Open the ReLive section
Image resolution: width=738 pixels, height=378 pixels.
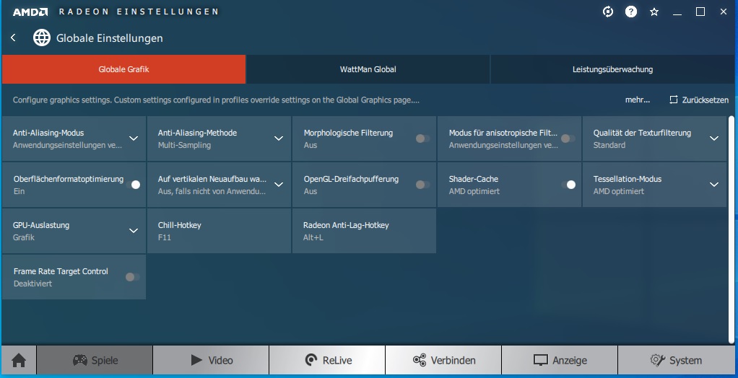click(327, 361)
